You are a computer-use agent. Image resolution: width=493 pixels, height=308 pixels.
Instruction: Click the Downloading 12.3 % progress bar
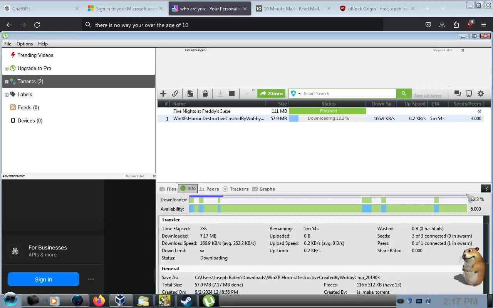pos(327,119)
